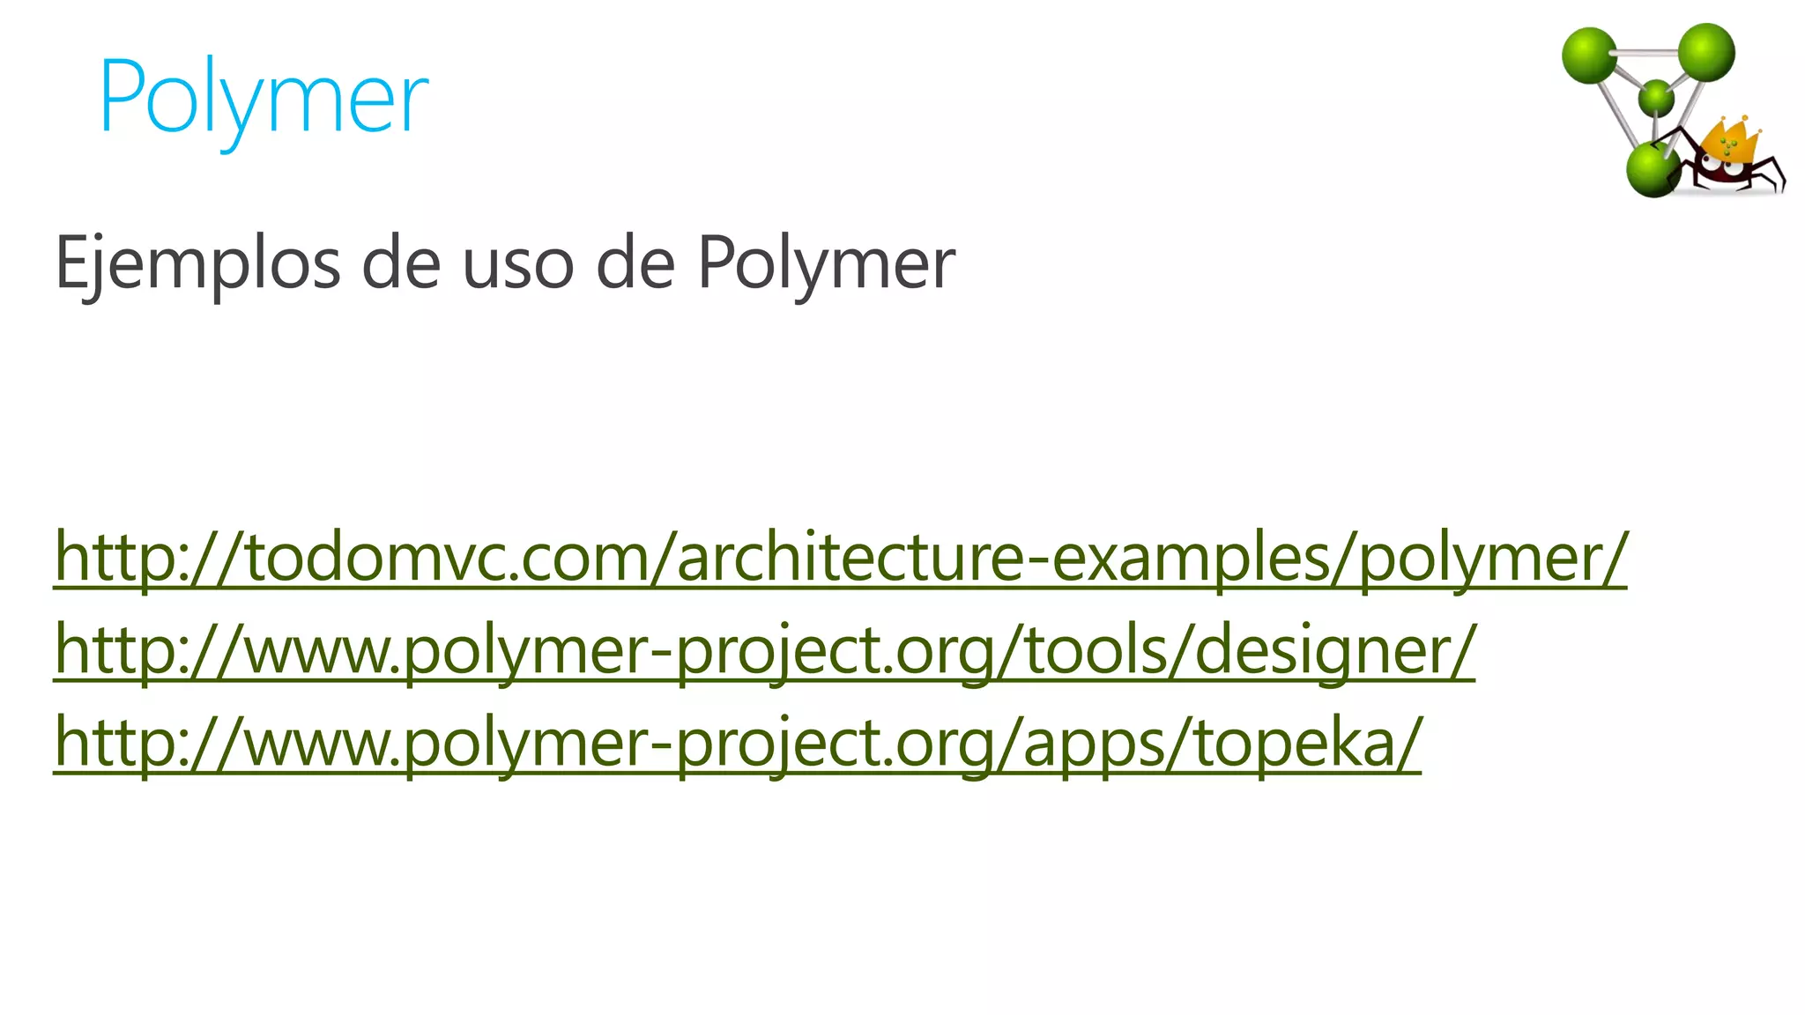Click tools segment in the second URL
This screenshot has height=1015, width=1805.
point(1096,650)
